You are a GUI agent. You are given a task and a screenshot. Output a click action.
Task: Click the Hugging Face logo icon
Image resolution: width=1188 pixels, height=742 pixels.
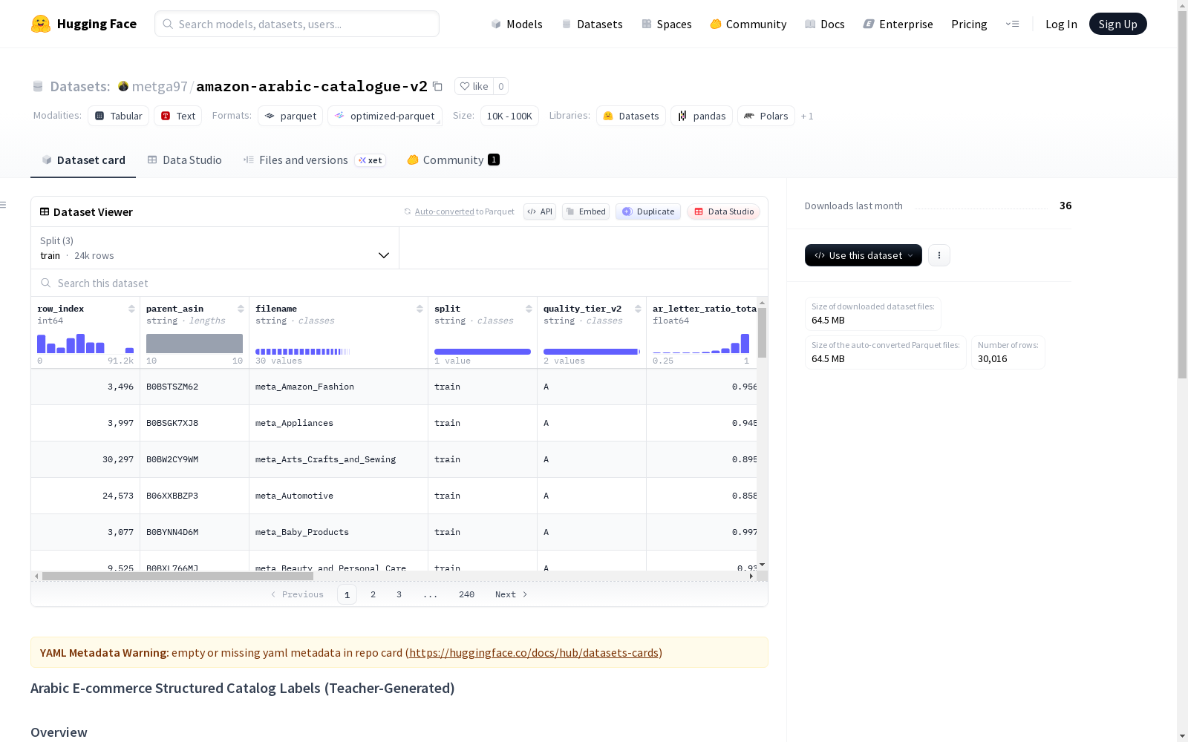41,24
